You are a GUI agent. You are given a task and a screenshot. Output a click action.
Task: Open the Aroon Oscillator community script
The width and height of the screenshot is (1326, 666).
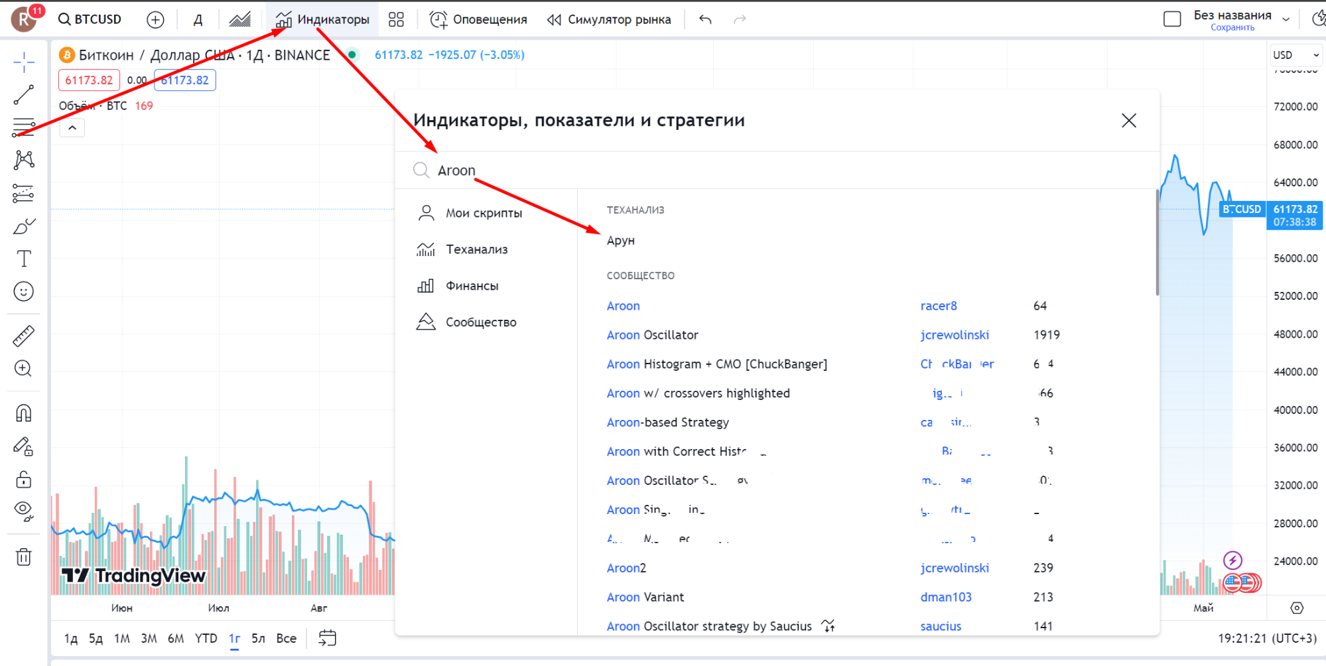[652, 335]
